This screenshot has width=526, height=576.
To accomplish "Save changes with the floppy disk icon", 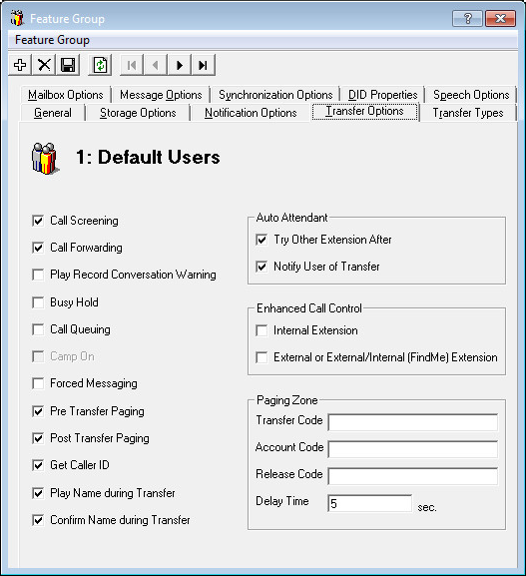I will coord(68,65).
